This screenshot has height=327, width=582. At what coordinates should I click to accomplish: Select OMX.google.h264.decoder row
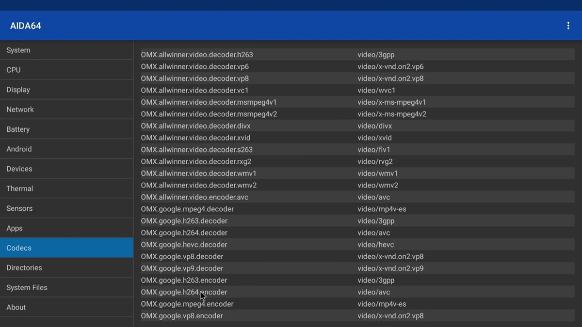pos(357,233)
